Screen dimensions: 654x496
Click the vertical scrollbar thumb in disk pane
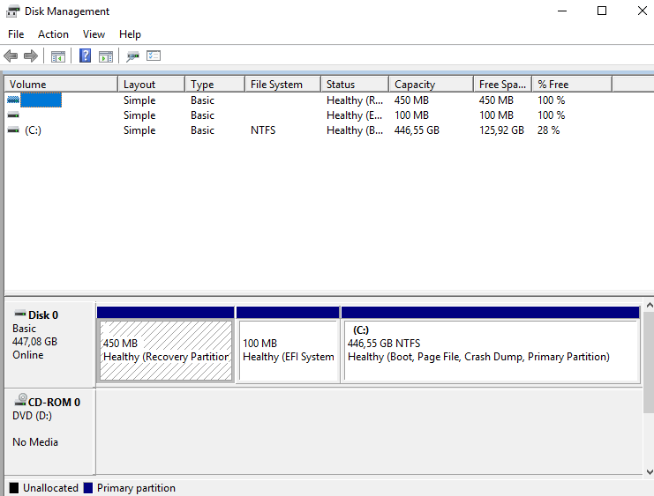click(x=649, y=362)
